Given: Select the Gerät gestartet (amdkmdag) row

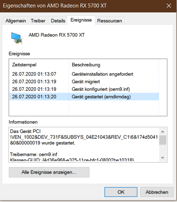Looking at the screenshot, I should (84, 97).
